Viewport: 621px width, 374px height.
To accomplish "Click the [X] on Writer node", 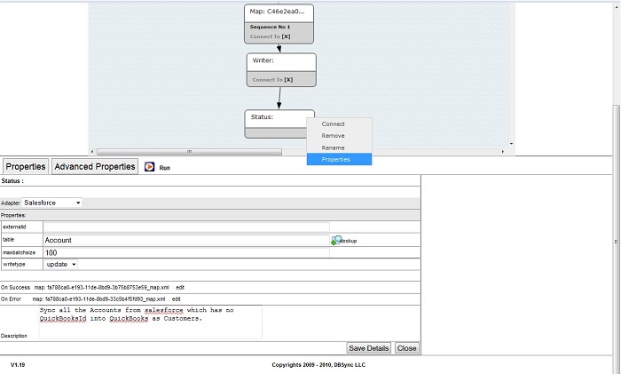I will pos(288,80).
